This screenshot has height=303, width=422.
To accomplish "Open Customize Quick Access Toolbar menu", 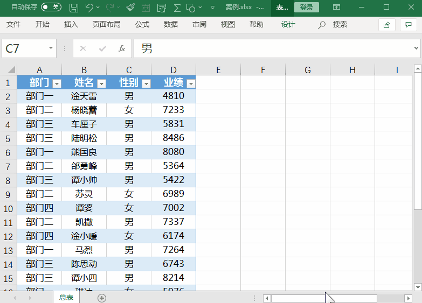I will (212, 8).
